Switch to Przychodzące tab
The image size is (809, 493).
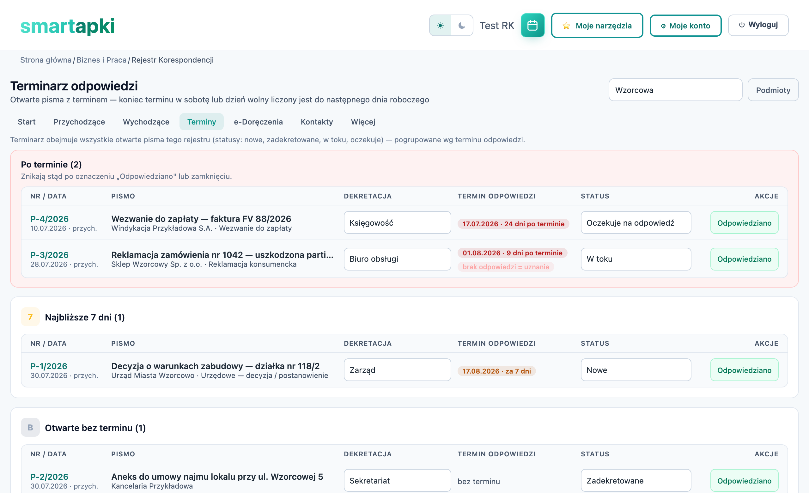79,122
